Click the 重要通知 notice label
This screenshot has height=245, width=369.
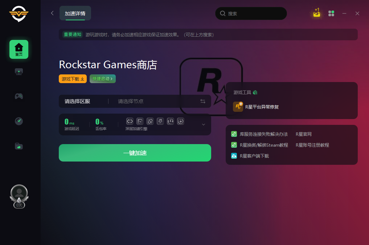[73, 34]
